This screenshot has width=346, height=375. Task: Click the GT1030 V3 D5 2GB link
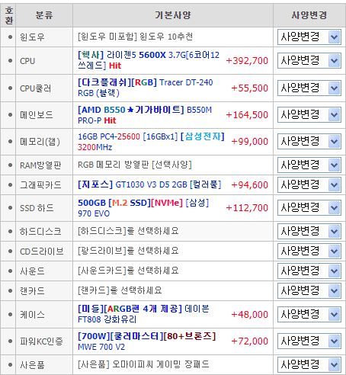coord(149,184)
